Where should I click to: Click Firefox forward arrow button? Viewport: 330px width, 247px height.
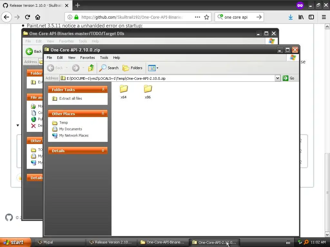click(17, 17)
